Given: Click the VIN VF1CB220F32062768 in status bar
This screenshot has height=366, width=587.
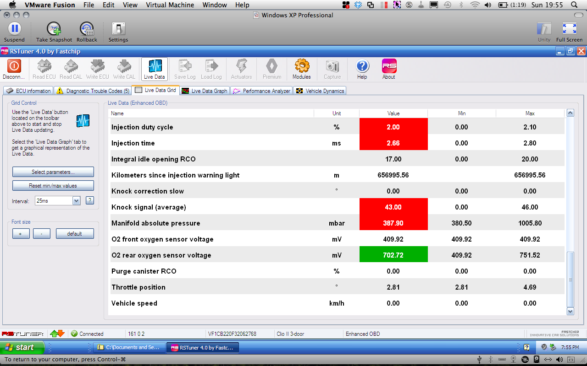Looking at the screenshot, I should click(x=232, y=334).
